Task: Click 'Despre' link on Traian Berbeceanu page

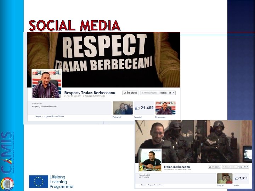Action: [143, 185]
